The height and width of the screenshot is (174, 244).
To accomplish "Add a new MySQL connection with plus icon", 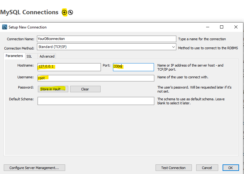I will (x=64, y=12).
